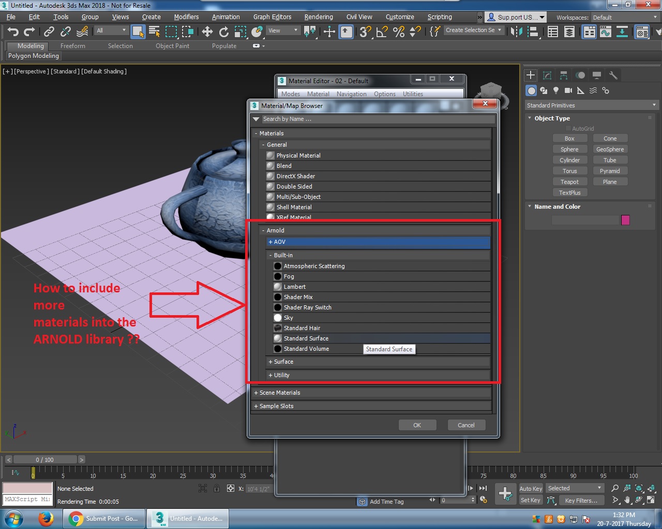Viewport: 662px width, 529px height.
Task: Open the object color swatch in Name and Color
Action: pos(625,220)
